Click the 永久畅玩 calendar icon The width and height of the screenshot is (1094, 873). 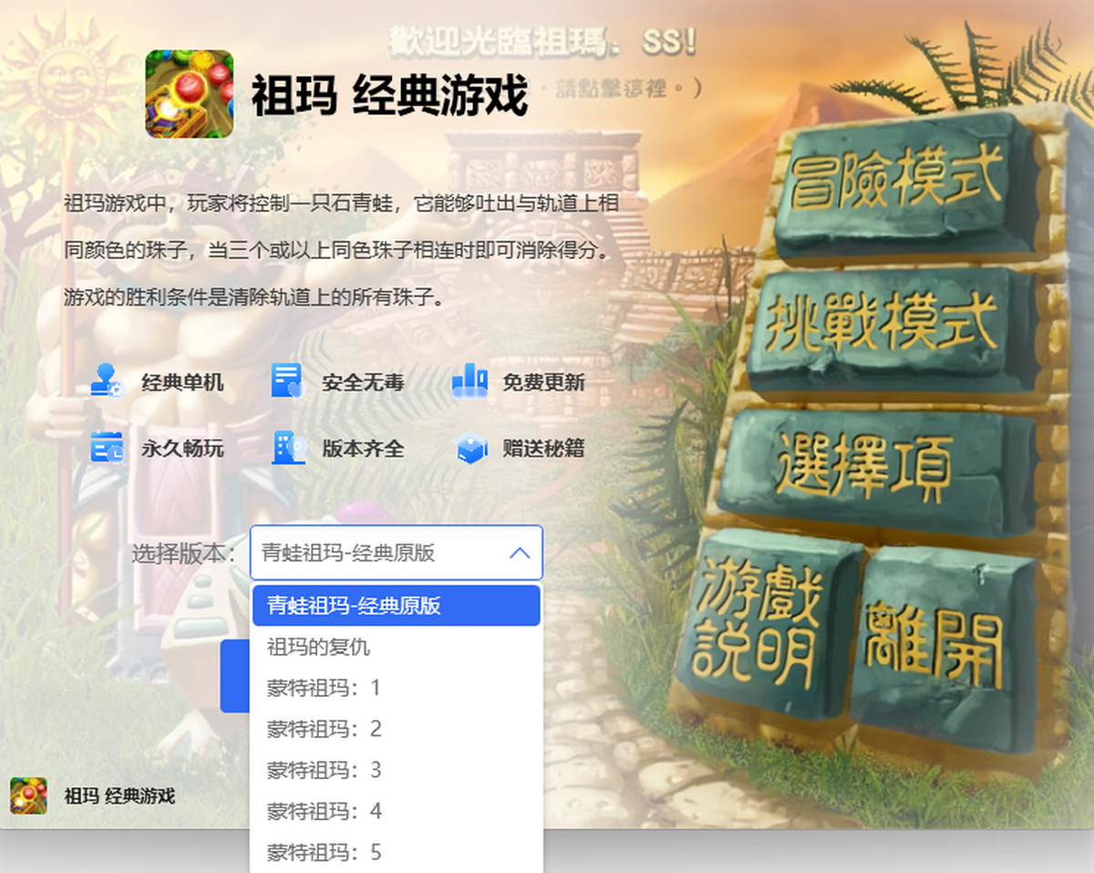107,447
